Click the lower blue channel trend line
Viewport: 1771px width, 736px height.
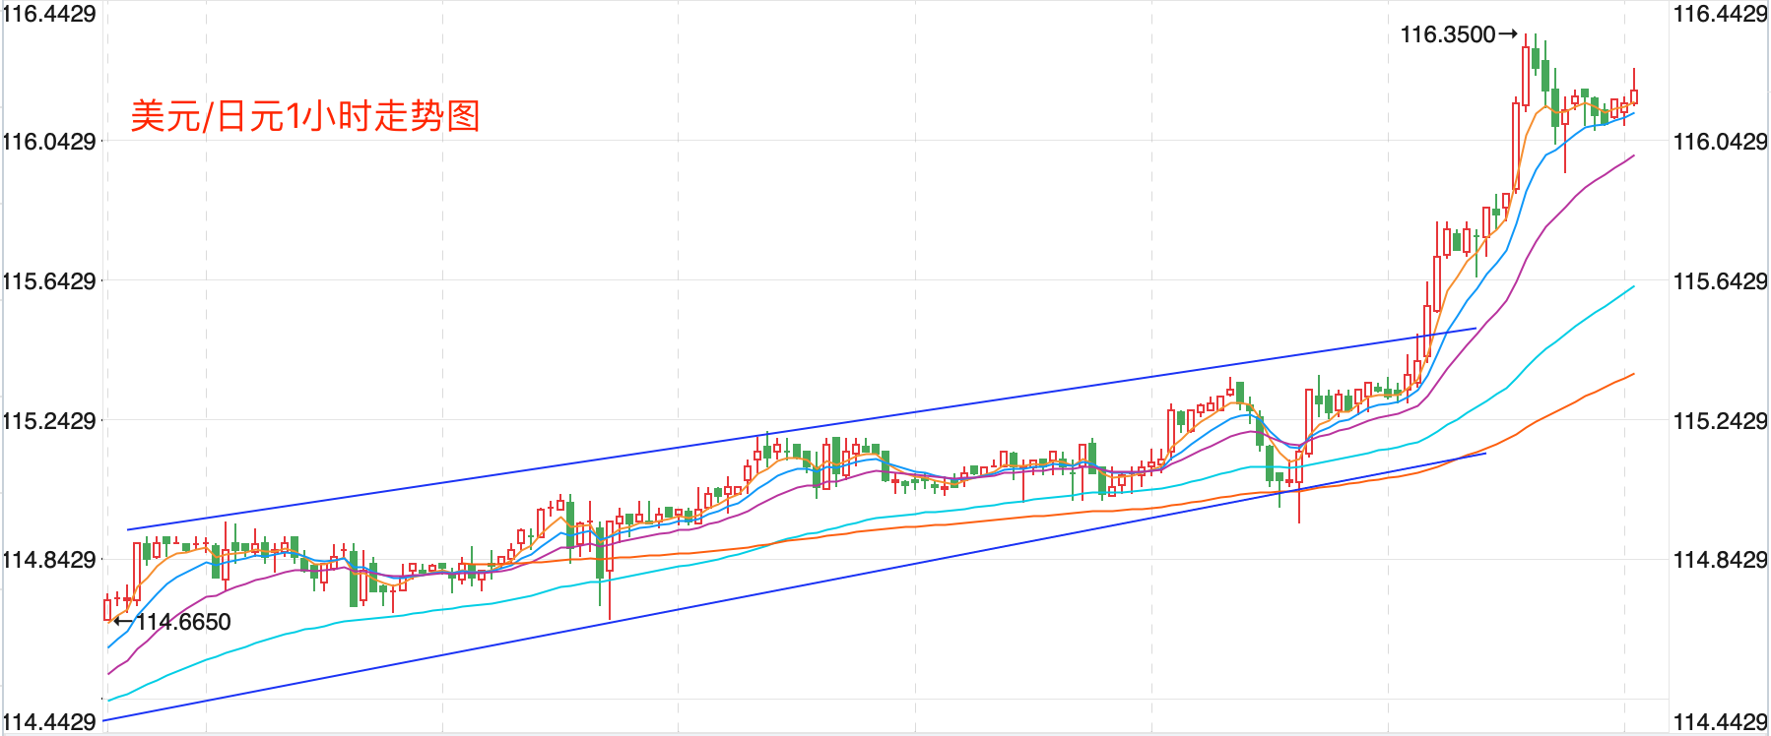pos(788,587)
